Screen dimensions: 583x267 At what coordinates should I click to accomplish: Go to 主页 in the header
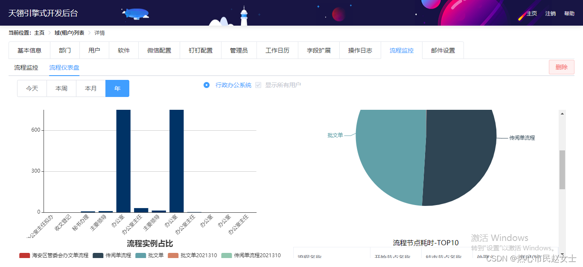coord(532,14)
